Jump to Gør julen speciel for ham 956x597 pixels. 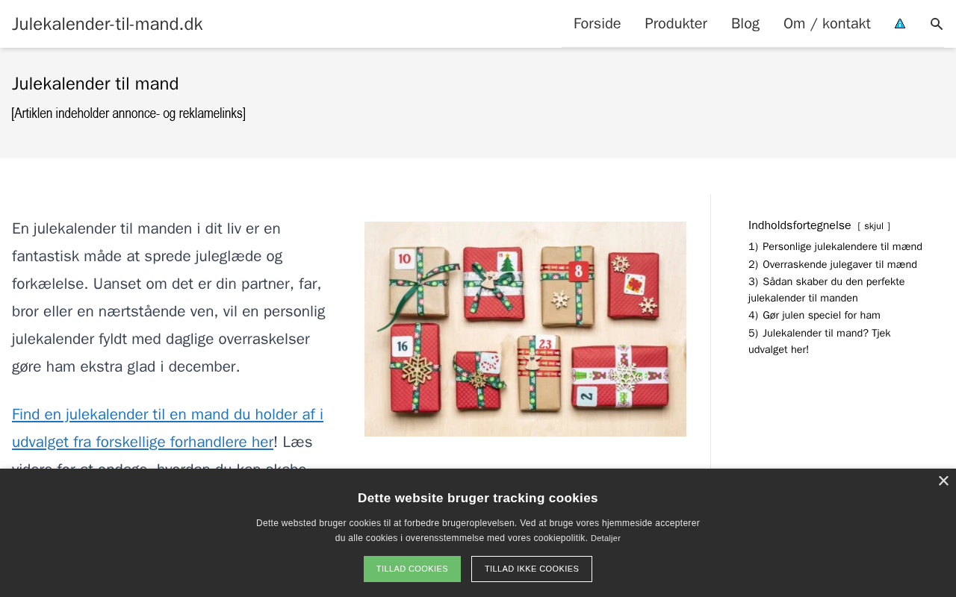(814, 315)
